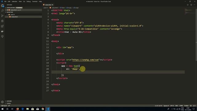
Task: Select the index.html editor tab
Action: point(48,5)
